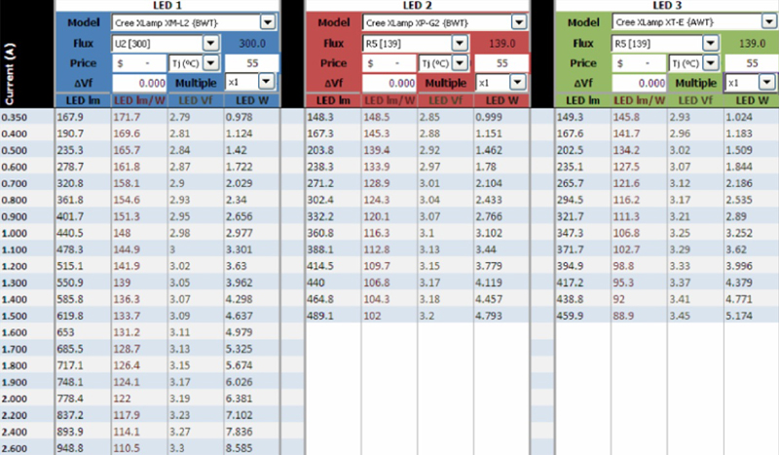The width and height of the screenshot is (779, 455).
Task: Select current row label 2.600
Action: (14, 448)
